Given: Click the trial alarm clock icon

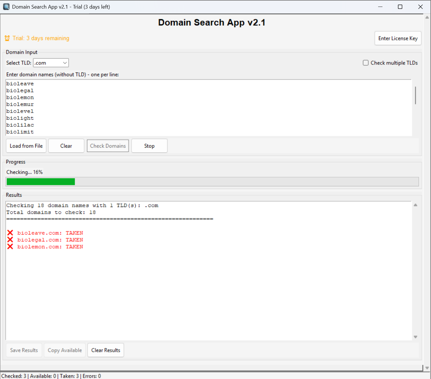Looking at the screenshot, I should pyautogui.click(x=7, y=38).
